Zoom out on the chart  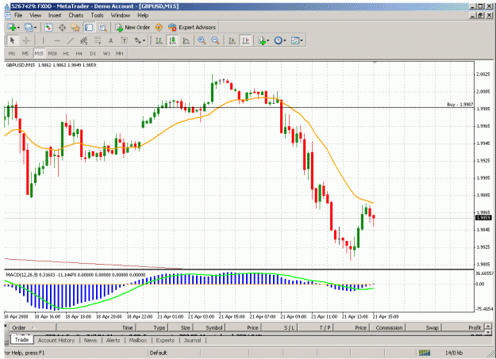[x=215, y=40]
